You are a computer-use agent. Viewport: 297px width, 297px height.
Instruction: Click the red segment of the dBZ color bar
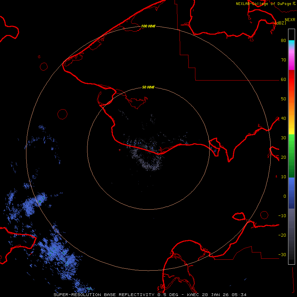pyautogui.click(x=291, y=80)
